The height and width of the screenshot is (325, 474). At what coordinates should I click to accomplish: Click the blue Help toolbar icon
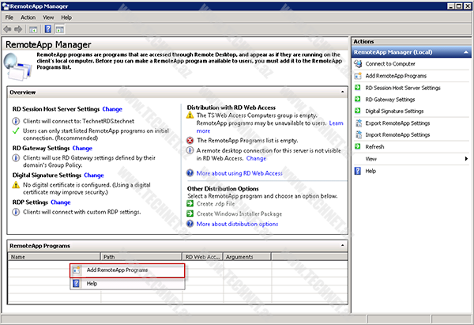click(x=48, y=29)
